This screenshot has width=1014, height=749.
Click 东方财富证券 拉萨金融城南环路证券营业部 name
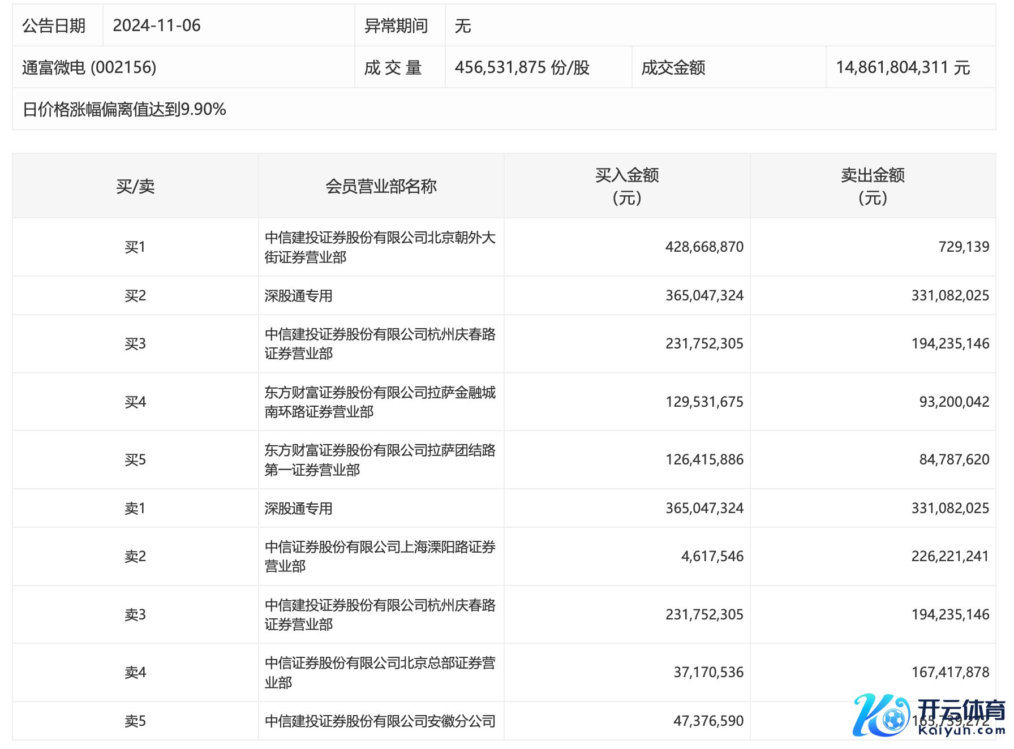[x=380, y=402]
